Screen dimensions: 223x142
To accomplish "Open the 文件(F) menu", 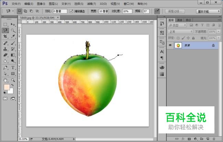I will point(16,4).
